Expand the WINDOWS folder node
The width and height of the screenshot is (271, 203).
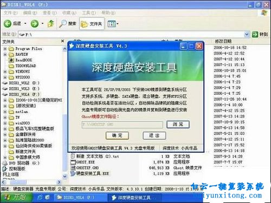click(5, 71)
